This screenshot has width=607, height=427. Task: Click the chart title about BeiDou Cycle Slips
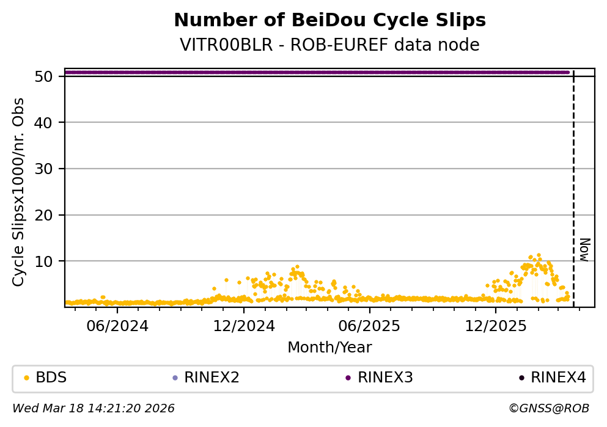tap(329, 21)
